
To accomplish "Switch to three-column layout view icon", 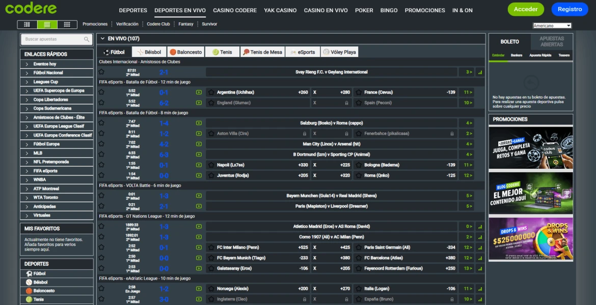I will [27, 25].
